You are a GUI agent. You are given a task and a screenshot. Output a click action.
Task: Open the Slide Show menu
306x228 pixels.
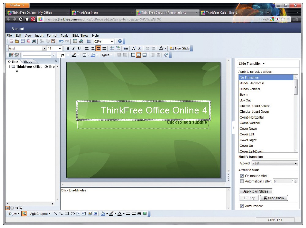[x=80, y=35]
